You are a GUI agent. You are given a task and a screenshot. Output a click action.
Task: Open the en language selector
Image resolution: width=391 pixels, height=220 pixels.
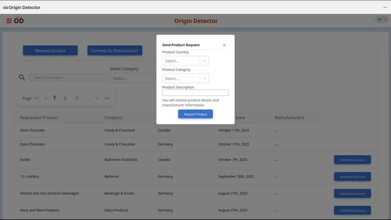(x=382, y=19)
